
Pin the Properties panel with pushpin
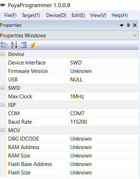click(x=128, y=25)
